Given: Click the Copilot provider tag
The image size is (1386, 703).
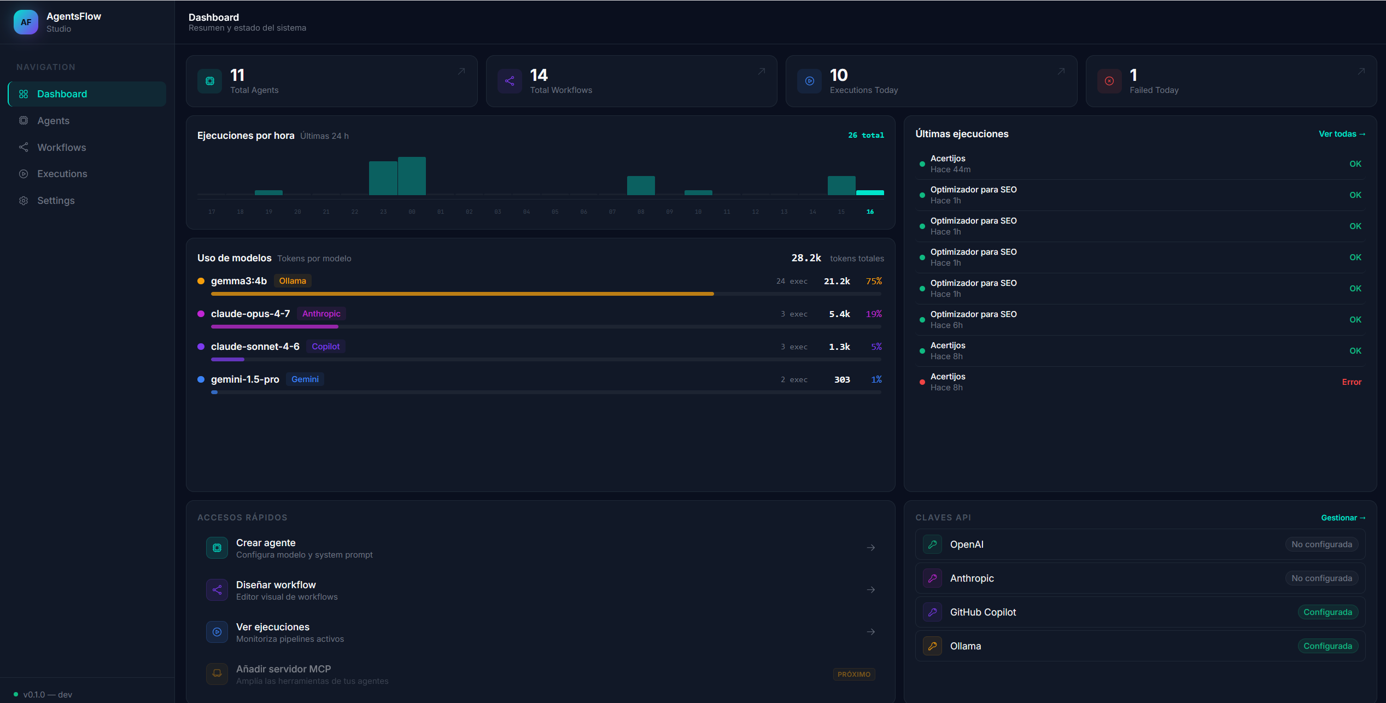Looking at the screenshot, I should [325, 347].
